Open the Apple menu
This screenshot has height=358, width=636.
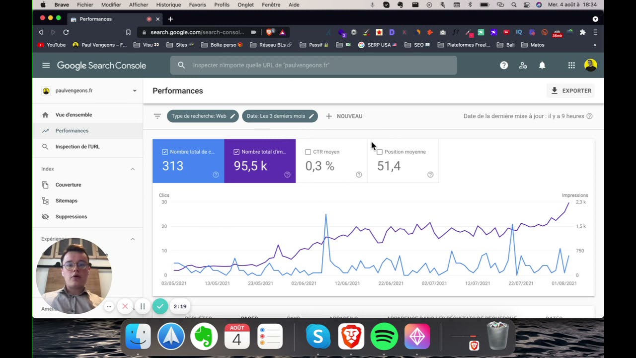(43, 4)
